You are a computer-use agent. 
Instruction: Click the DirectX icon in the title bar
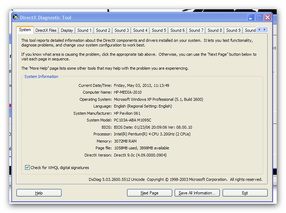pyautogui.click(x=15, y=17)
